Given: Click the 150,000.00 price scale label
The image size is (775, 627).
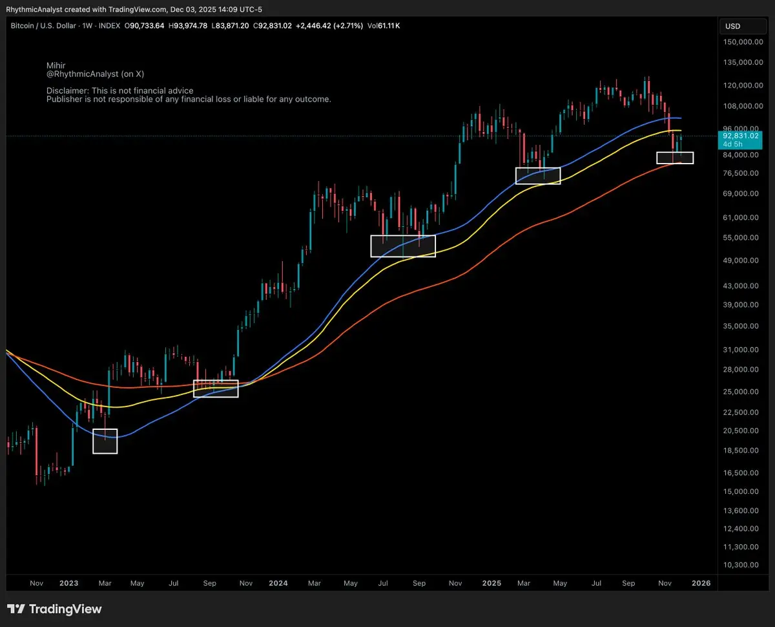Looking at the screenshot, I should [x=742, y=42].
